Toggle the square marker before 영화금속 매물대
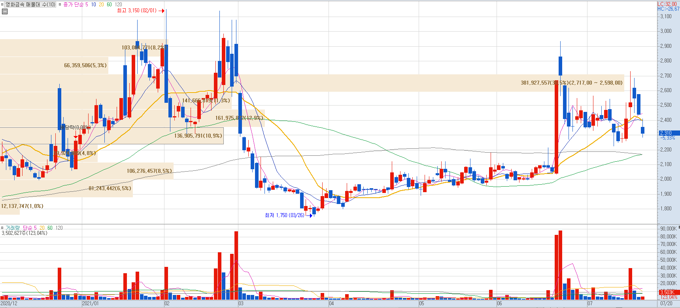Screen dimensions: 680x308 tap(2, 4)
